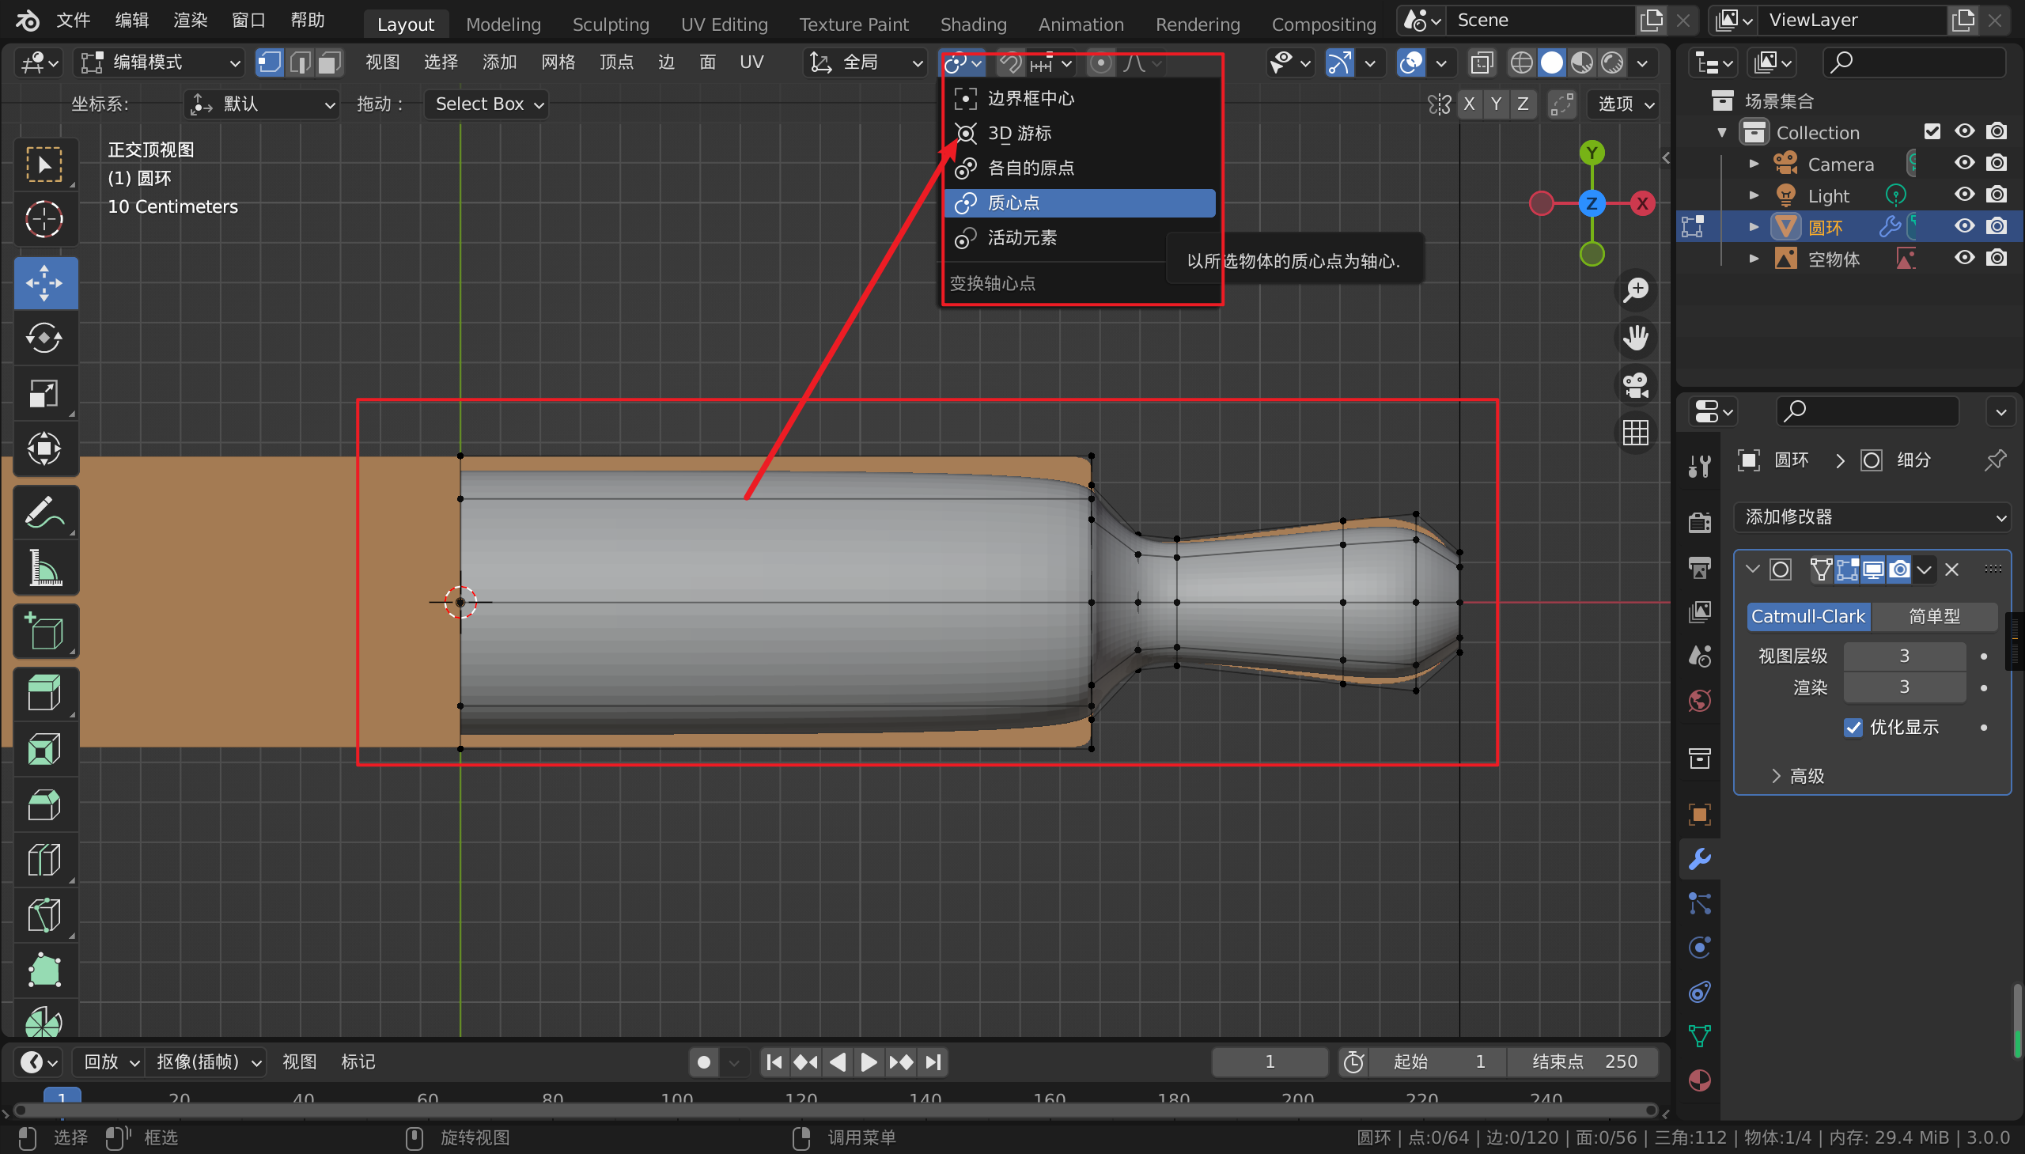The height and width of the screenshot is (1154, 2025).
Task: Click the 结束点 250 frame field
Action: pos(1583,1061)
